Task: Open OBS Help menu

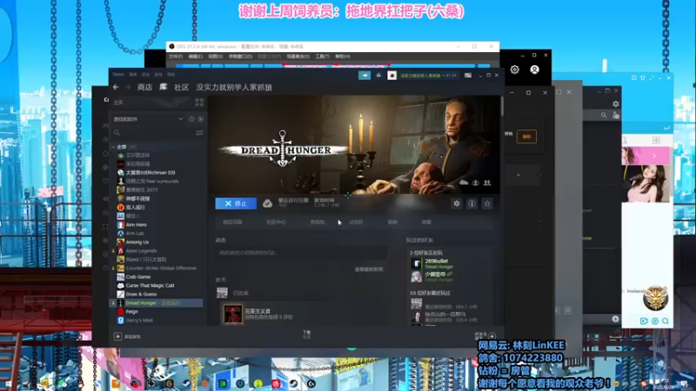Action: 343,56
